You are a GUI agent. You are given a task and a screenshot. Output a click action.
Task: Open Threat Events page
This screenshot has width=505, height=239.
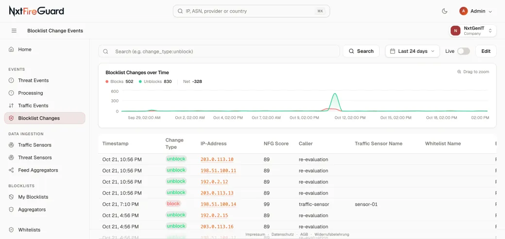pyautogui.click(x=33, y=80)
